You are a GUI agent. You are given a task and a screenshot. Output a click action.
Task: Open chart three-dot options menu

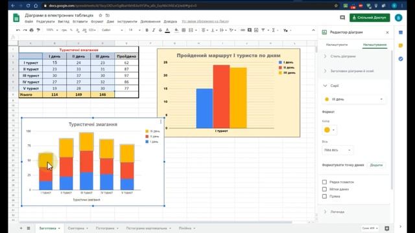point(161,122)
